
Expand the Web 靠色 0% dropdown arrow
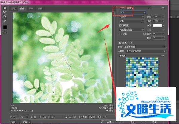click(x=163, y=34)
